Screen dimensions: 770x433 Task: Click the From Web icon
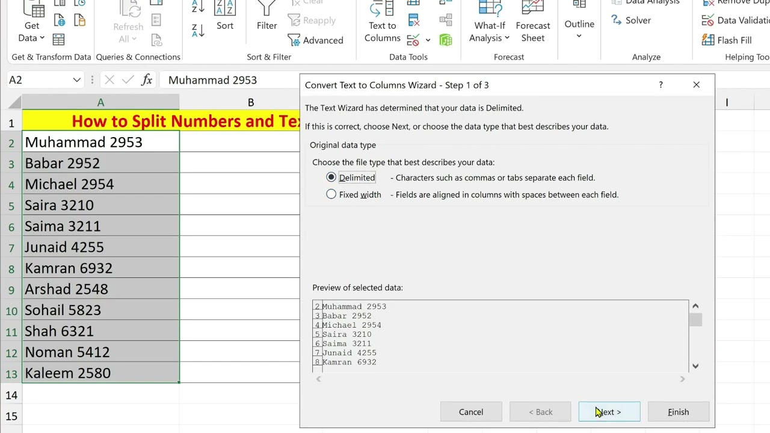click(x=60, y=20)
